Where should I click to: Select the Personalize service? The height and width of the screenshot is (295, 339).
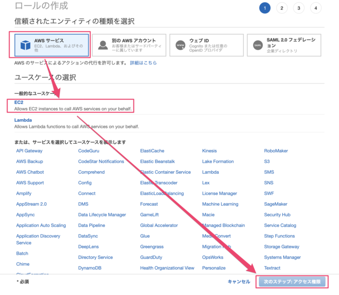(214, 268)
